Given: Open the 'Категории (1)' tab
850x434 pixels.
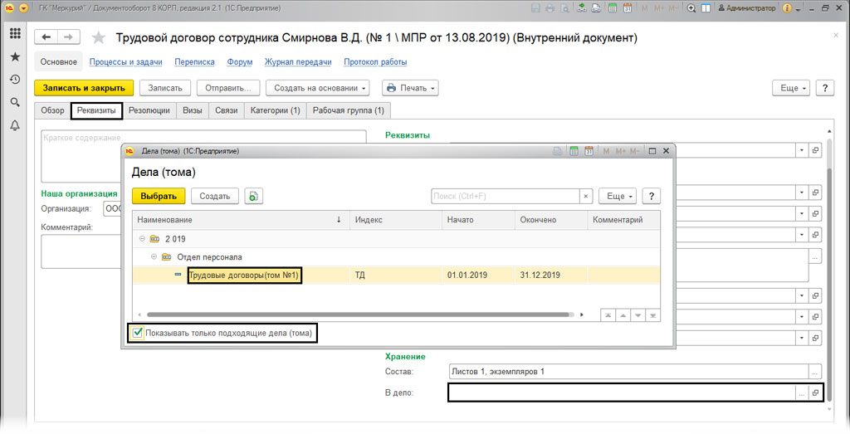Looking at the screenshot, I should pyautogui.click(x=275, y=110).
